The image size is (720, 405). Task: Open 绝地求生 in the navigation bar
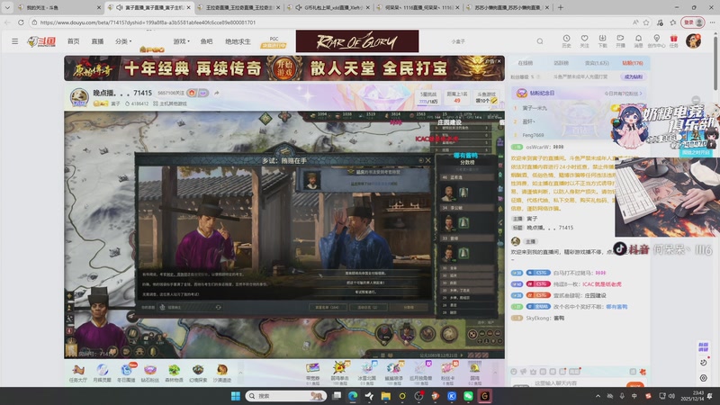(238, 41)
